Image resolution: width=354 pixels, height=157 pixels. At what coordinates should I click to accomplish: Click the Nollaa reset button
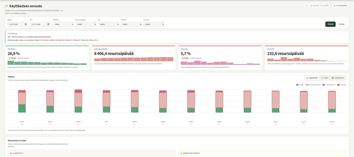tap(341, 24)
